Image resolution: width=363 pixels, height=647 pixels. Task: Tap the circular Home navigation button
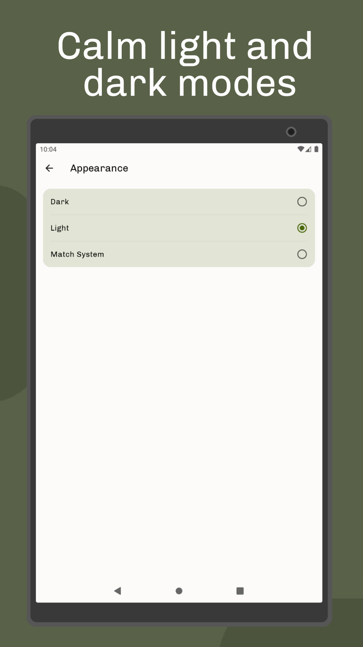[179, 591]
